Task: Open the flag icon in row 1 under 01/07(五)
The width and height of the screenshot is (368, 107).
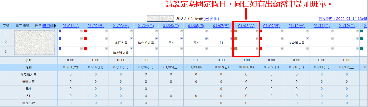Action: [232, 31]
